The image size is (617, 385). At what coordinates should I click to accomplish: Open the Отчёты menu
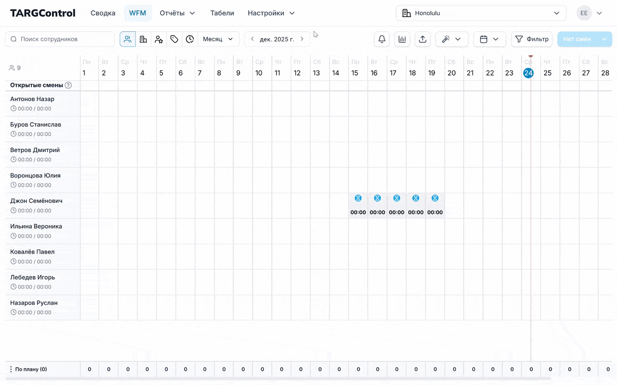pyautogui.click(x=177, y=13)
